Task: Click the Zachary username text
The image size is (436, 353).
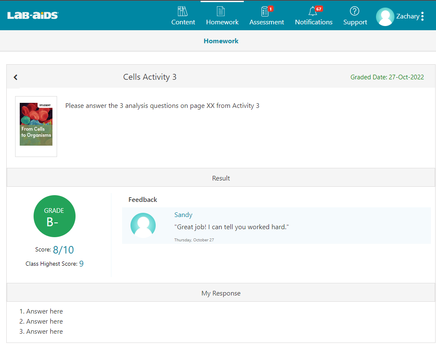Action: 407,16
